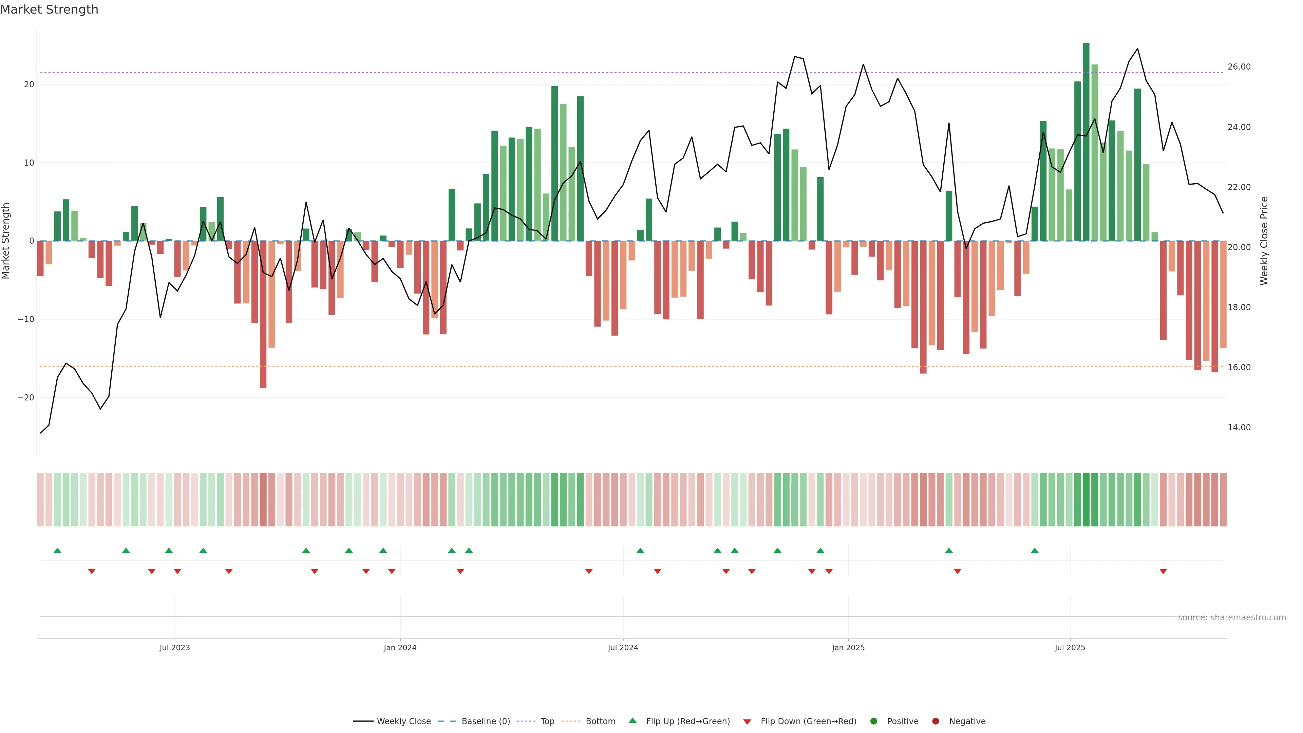Click the dark red Negative legend dot
1303x733 pixels.
point(935,721)
